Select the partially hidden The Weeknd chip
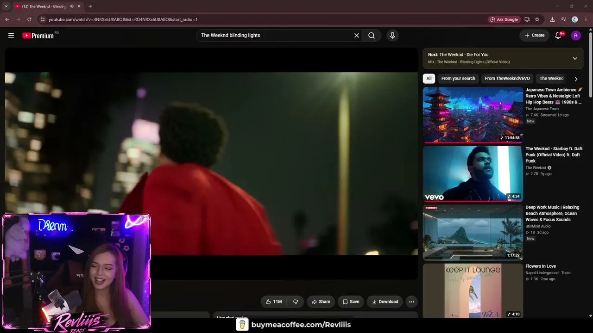Image resolution: width=593 pixels, height=333 pixels. click(x=551, y=79)
